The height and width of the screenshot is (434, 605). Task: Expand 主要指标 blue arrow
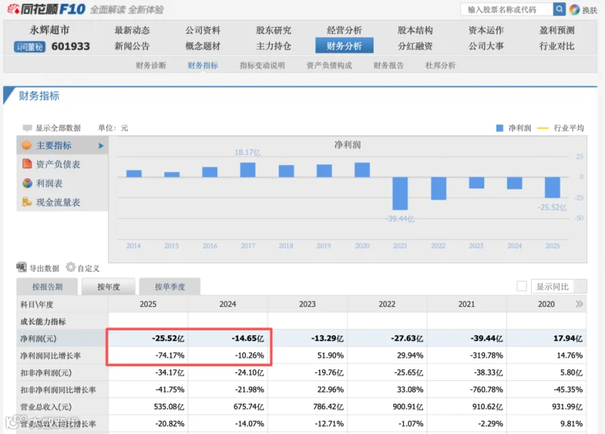point(101,145)
